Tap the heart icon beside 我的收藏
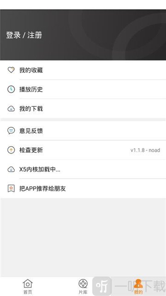This screenshot has height=296, width=166. pos(11,70)
